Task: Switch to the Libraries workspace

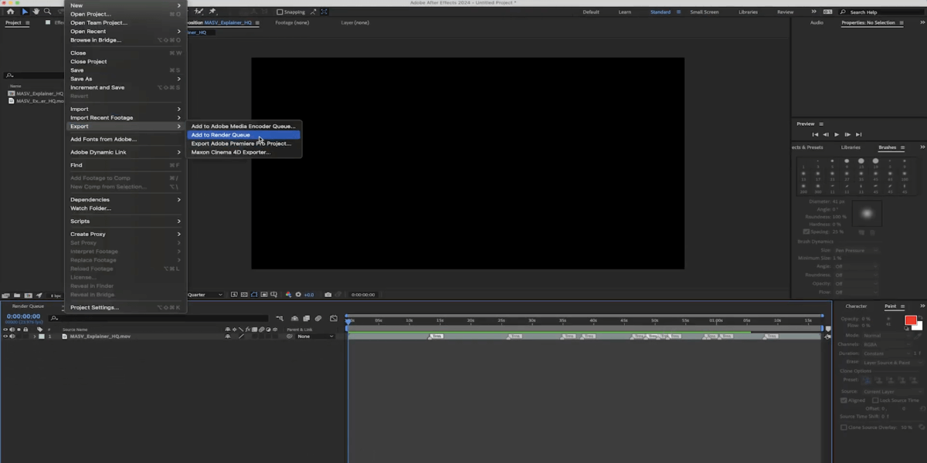Action: pos(748,12)
